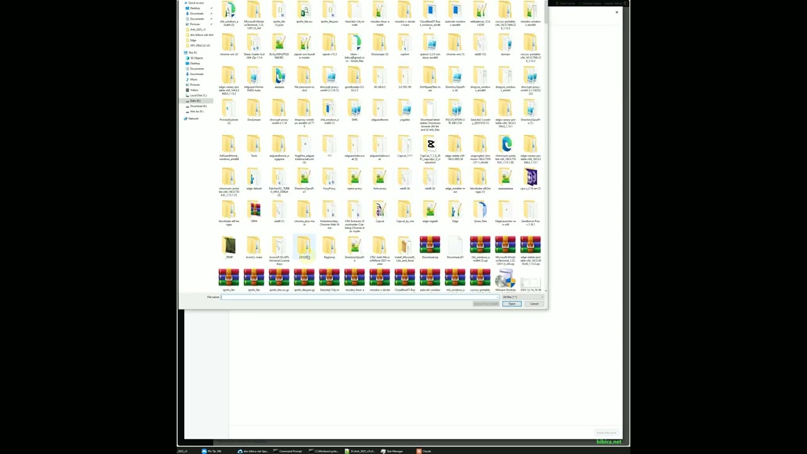Select the chrome_plus-main folder
The width and height of the screenshot is (807, 454).
pyautogui.click(x=304, y=213)
